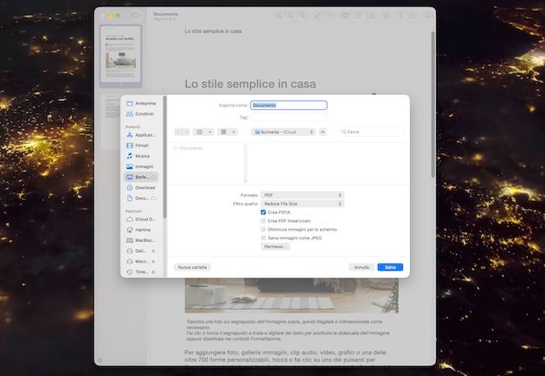Click the back and forward navigation arrows

point(182,132)
